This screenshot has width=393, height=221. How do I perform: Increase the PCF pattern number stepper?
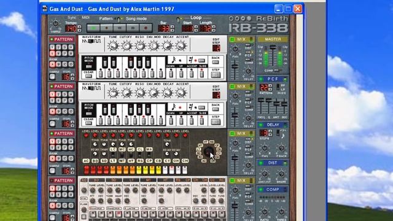(x=270, y=86)
